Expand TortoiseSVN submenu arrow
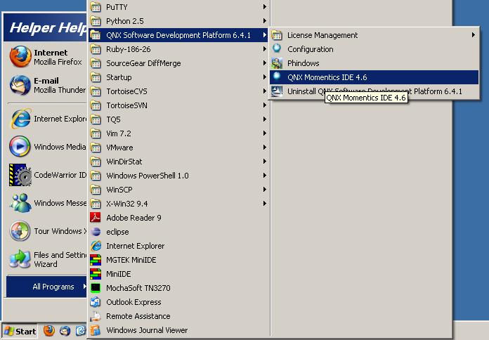The width and height of the screenshot is (489, 340). pos(264,105)
